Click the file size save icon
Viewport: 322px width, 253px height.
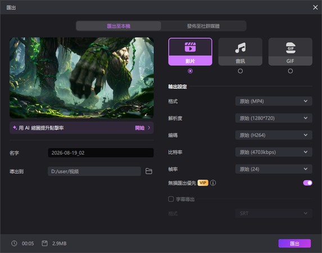[x=44, y=243]
